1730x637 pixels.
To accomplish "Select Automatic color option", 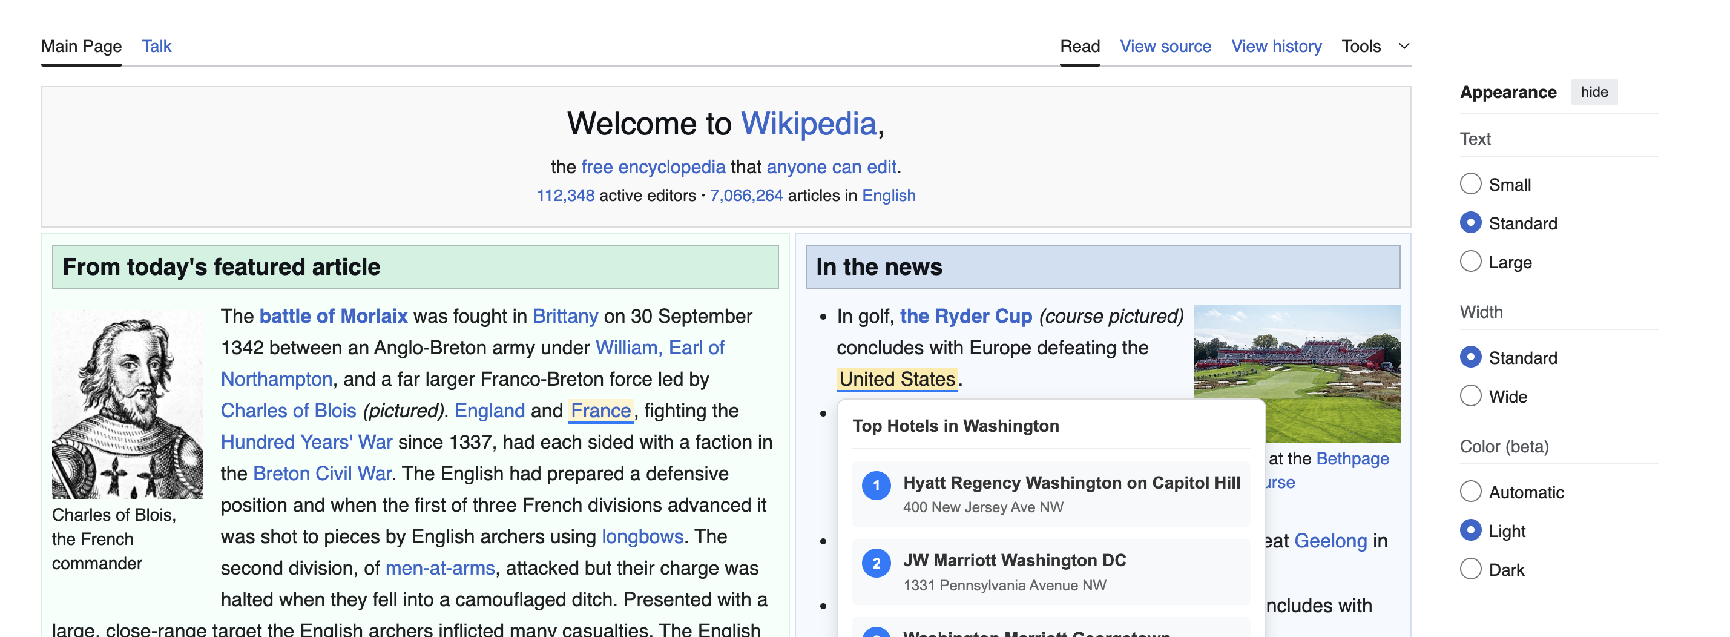I will click(x=1470, y=491).
